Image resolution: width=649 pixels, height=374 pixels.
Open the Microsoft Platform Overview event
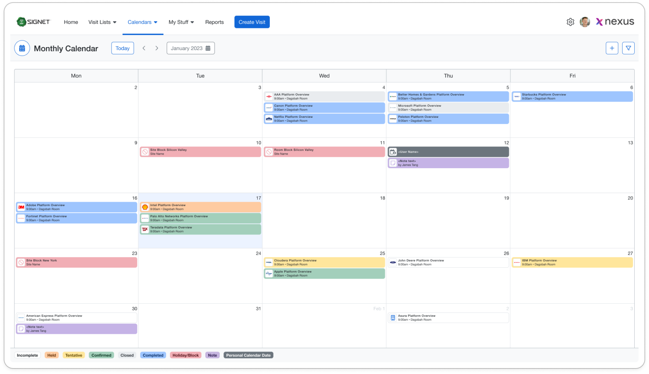pyautogui.click(x=448, y=107)
